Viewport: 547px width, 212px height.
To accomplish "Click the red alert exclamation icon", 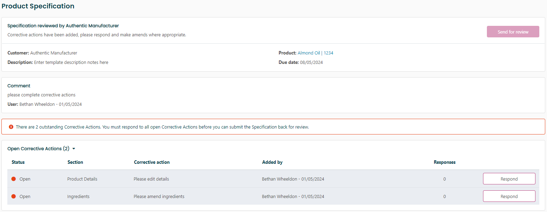I will tap(11, 127).
